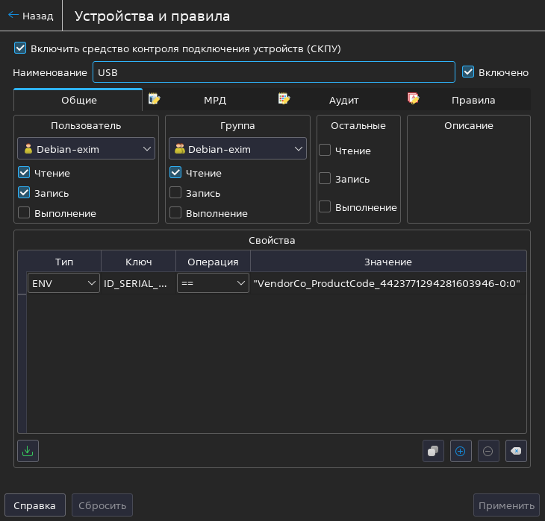Go back with the Назад arrow

click(x=31, y=16)
